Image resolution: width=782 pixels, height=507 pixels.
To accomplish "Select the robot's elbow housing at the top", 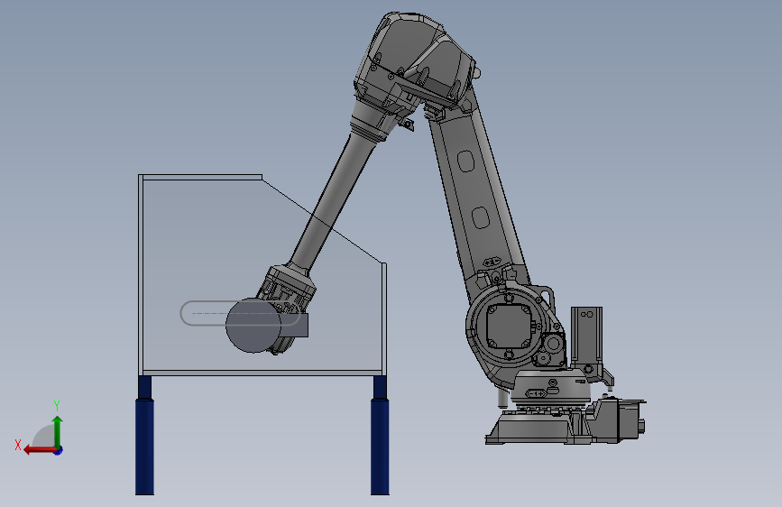I will click(414, 62).
